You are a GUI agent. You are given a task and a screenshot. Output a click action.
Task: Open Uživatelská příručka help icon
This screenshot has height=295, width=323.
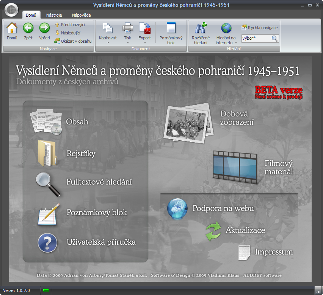coord(47,243)
